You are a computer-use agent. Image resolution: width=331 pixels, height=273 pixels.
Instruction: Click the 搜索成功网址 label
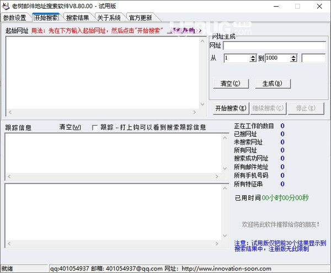251,158
